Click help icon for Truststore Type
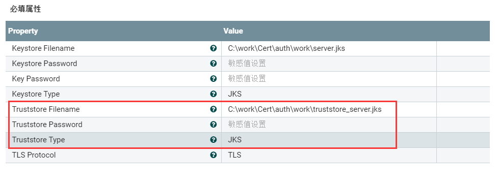The image size is (498, 184). point(214,139)
